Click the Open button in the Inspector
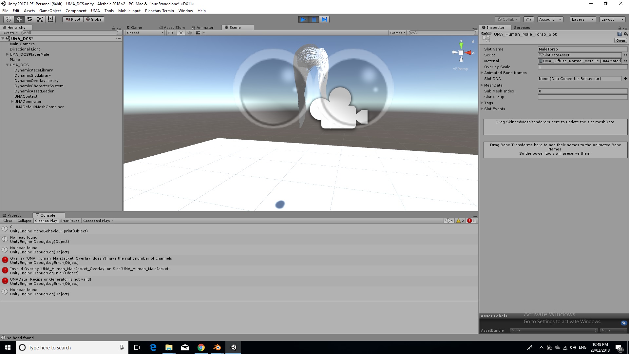Viewport: 629px width, 354px height. pos(620,40)
